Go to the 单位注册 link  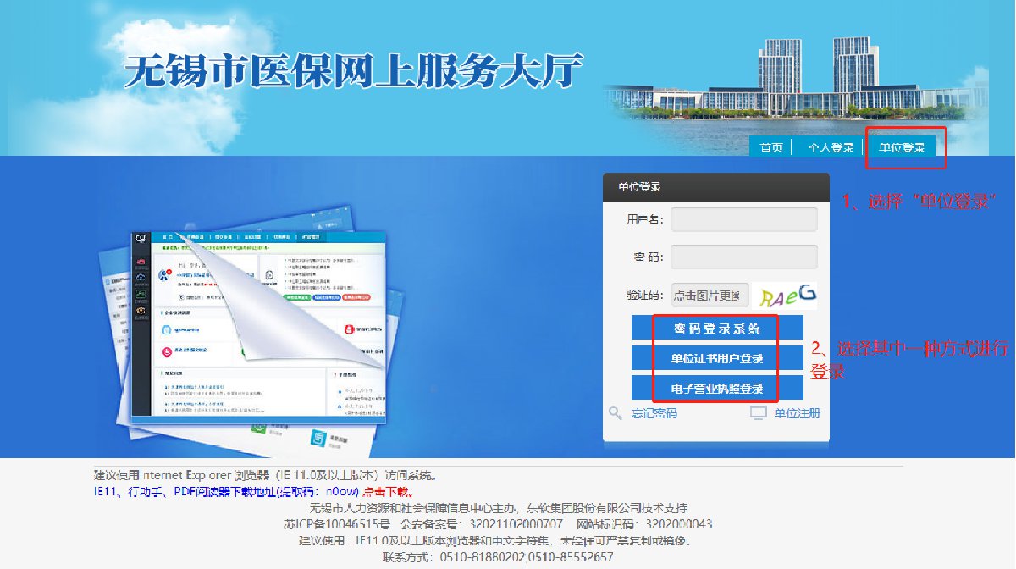(x=797, y=413)
